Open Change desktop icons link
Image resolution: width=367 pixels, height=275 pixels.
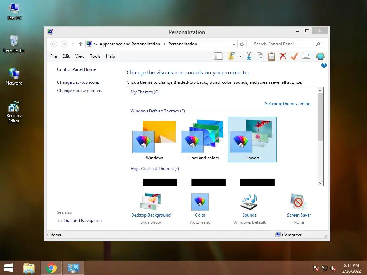[x=78, y=82]
